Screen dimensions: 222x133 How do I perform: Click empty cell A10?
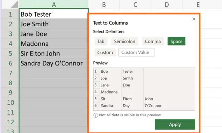[53, 102]
